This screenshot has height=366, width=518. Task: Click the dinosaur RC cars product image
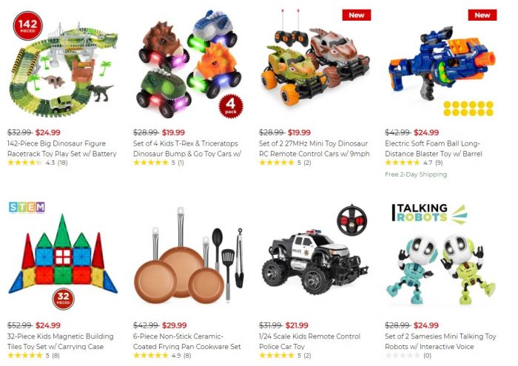click(x=314, y=64)
